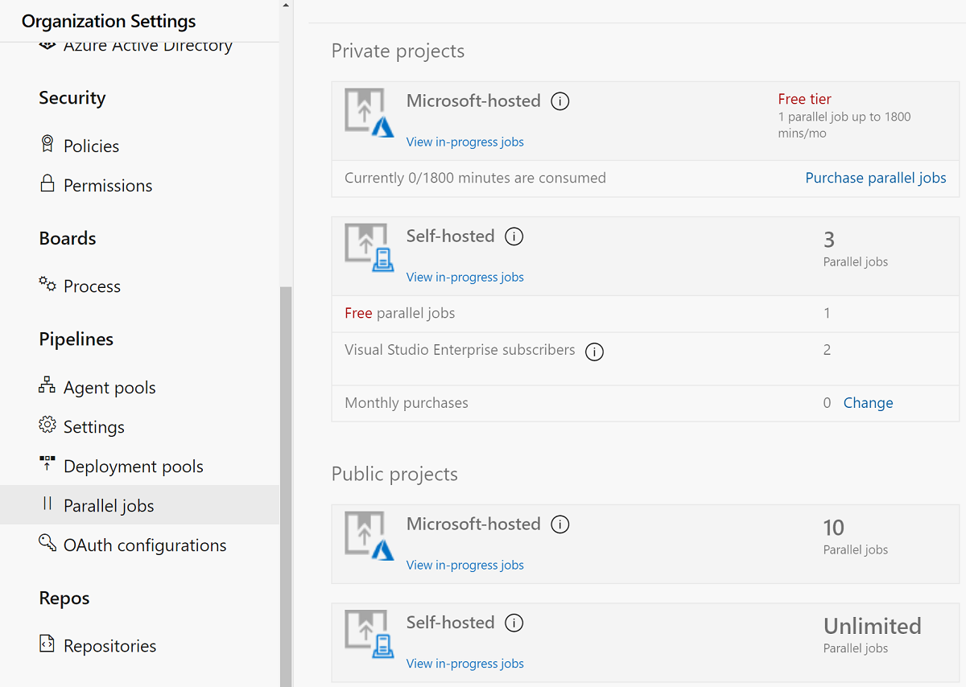Click the Permissions lock icon
Viewport: 966px width, 687px height.
47,183
